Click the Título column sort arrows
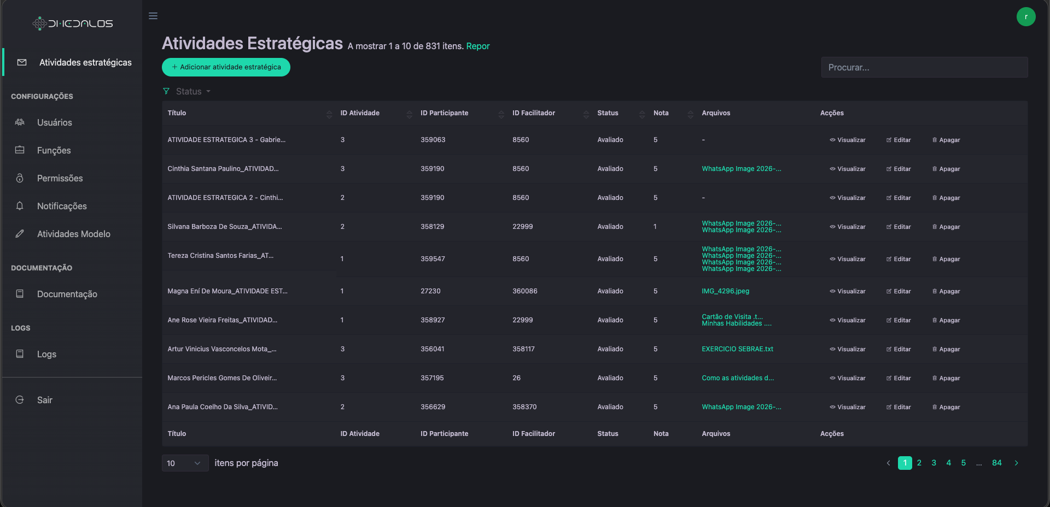This screenshot has width=1050, height=507. (329, 114)
